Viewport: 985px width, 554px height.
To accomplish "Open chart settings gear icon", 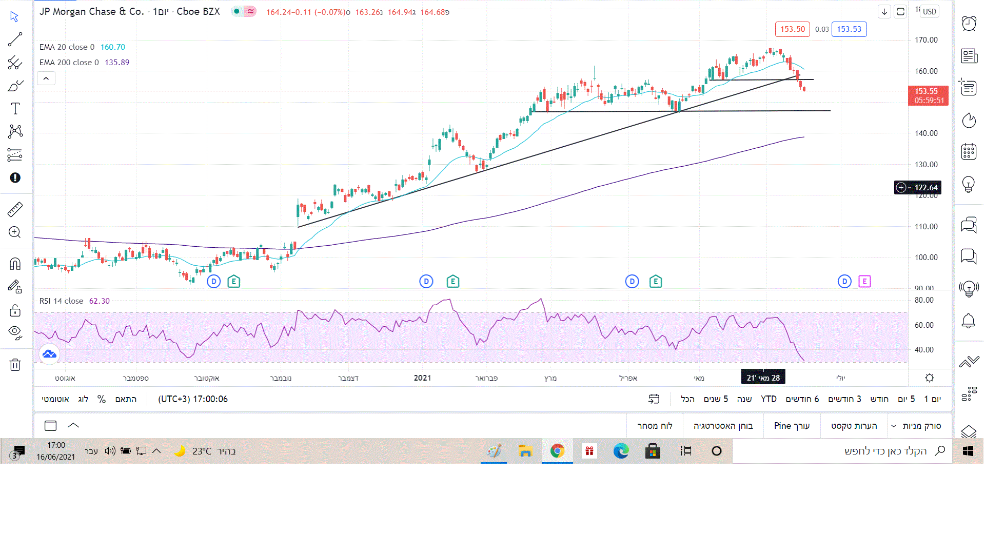I will (929, 378).
